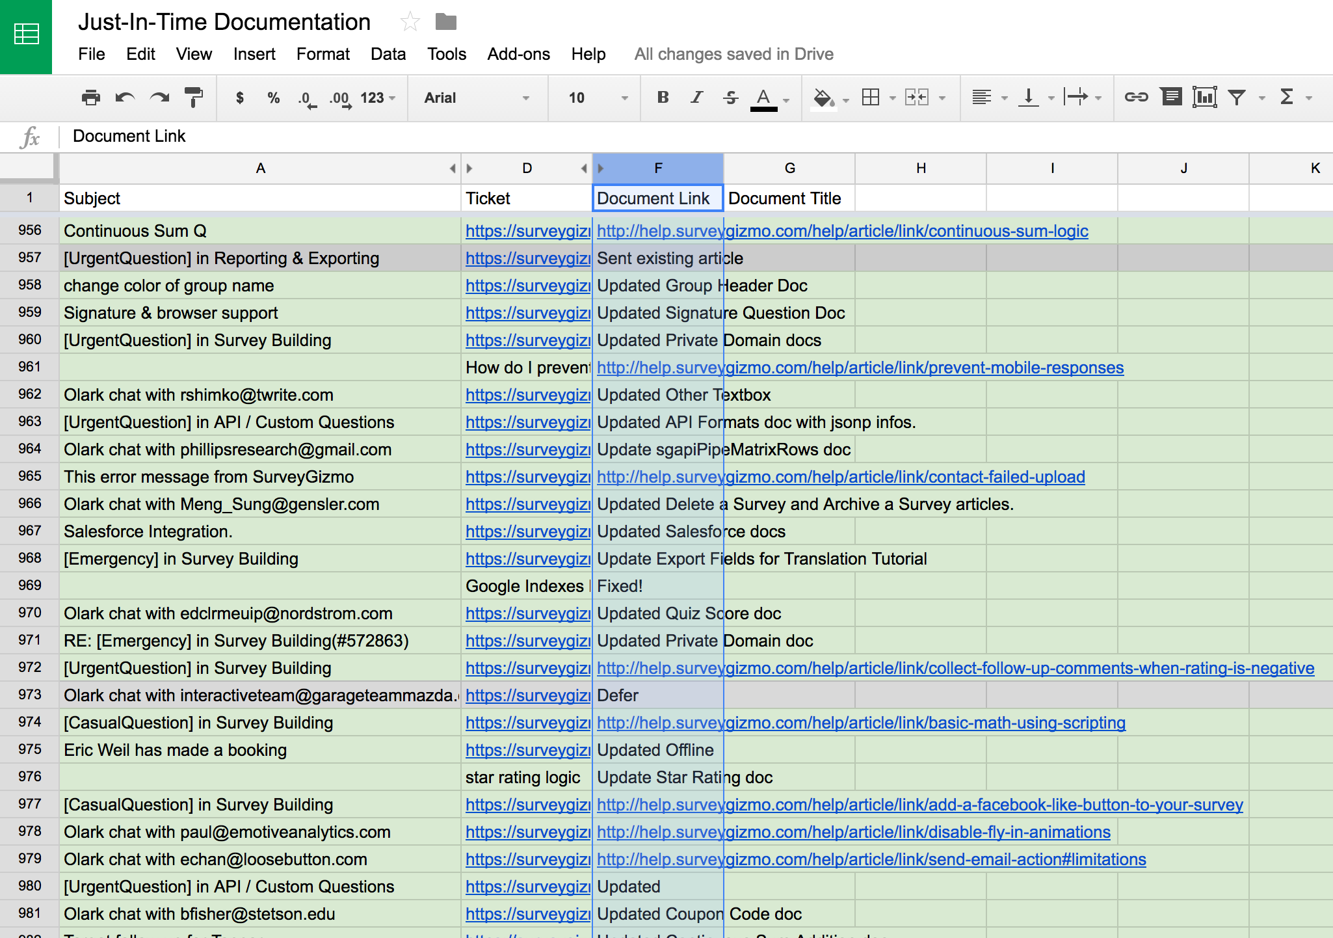Click the insert chart icon

click(1204, 98)
